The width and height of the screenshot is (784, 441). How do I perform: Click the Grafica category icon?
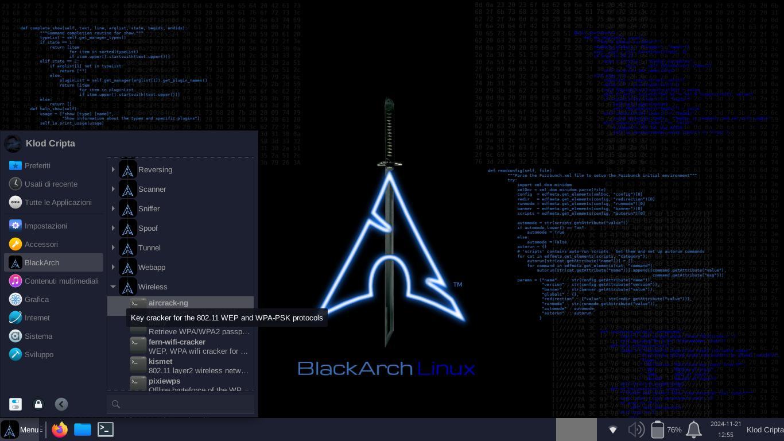pyautogui.click(x=15, y=299)
